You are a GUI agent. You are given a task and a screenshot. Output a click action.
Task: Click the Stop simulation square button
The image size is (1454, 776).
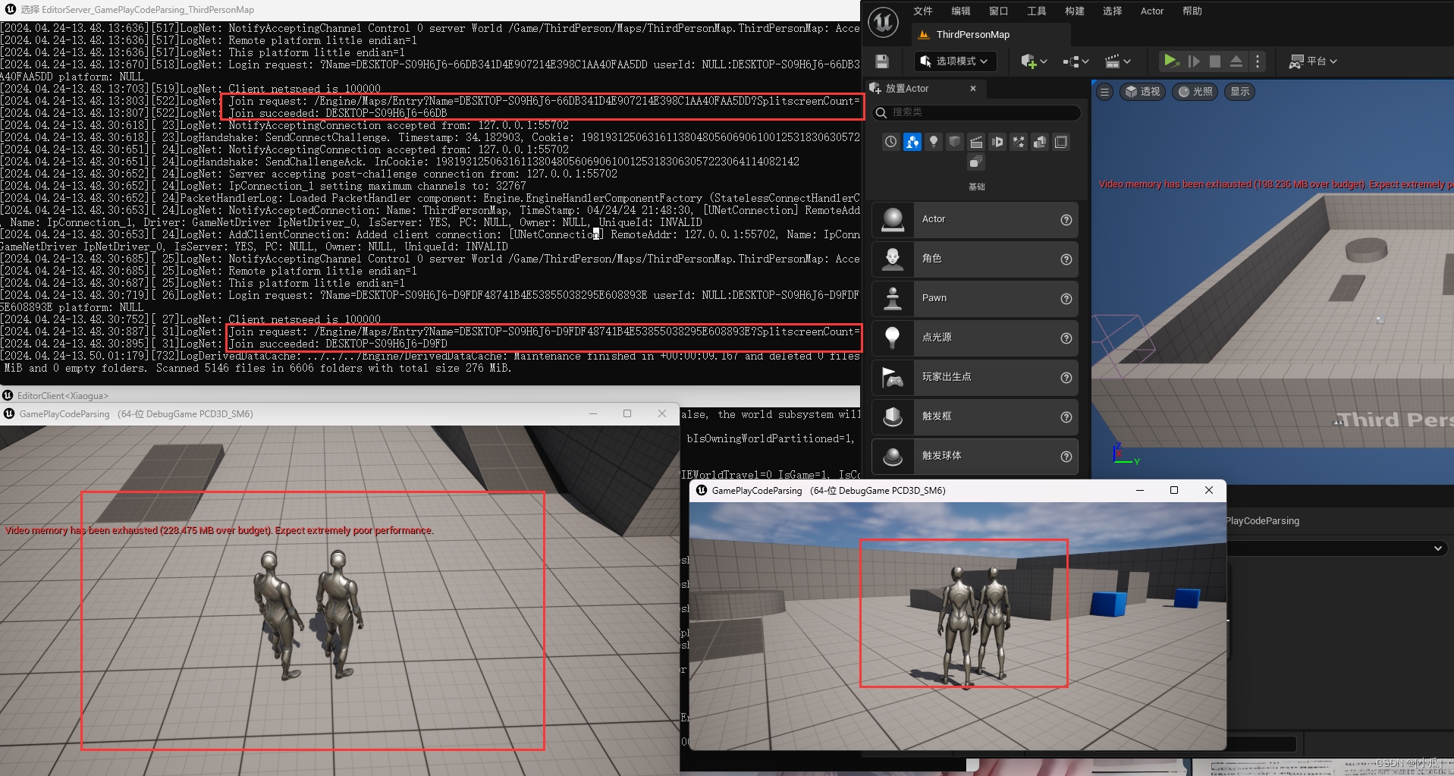point(1215,61)
